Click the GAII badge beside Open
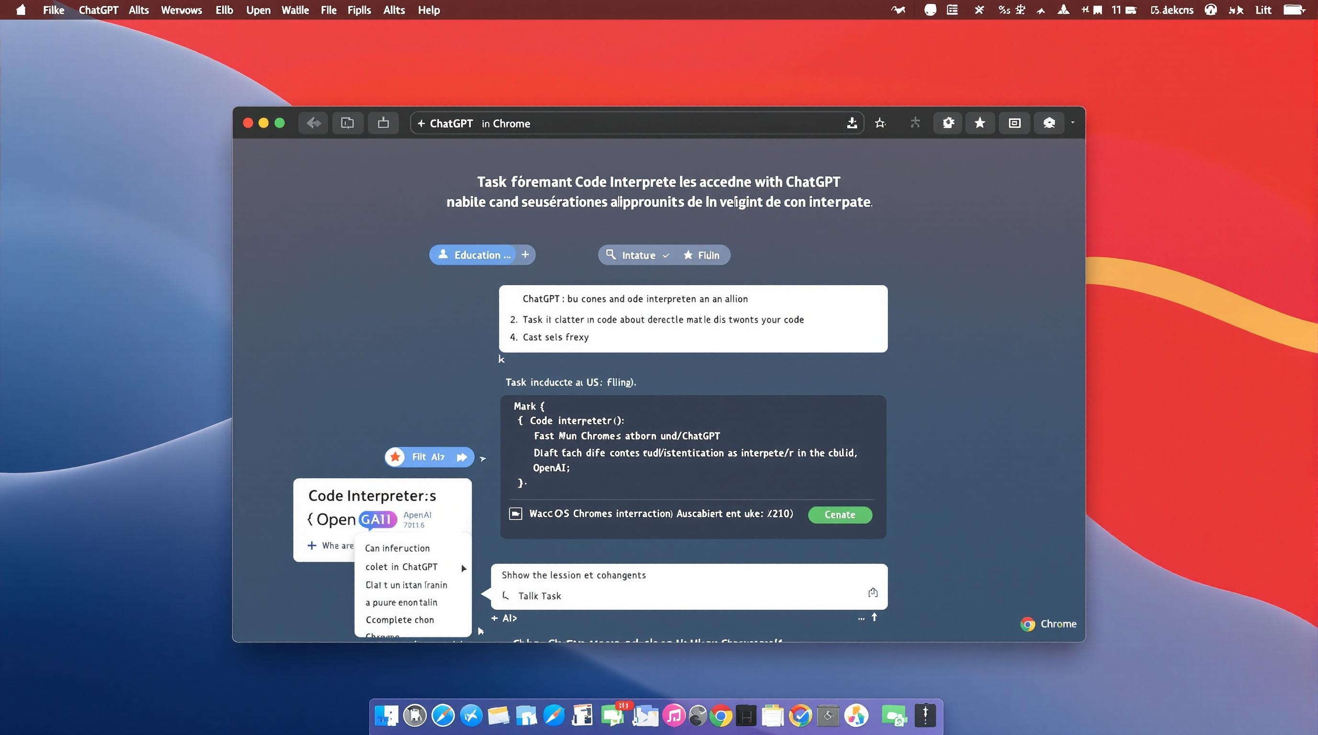 (x=377, y=519)
